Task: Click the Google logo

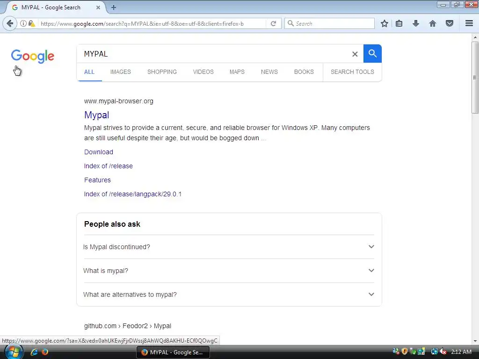Action: (33, 56)
